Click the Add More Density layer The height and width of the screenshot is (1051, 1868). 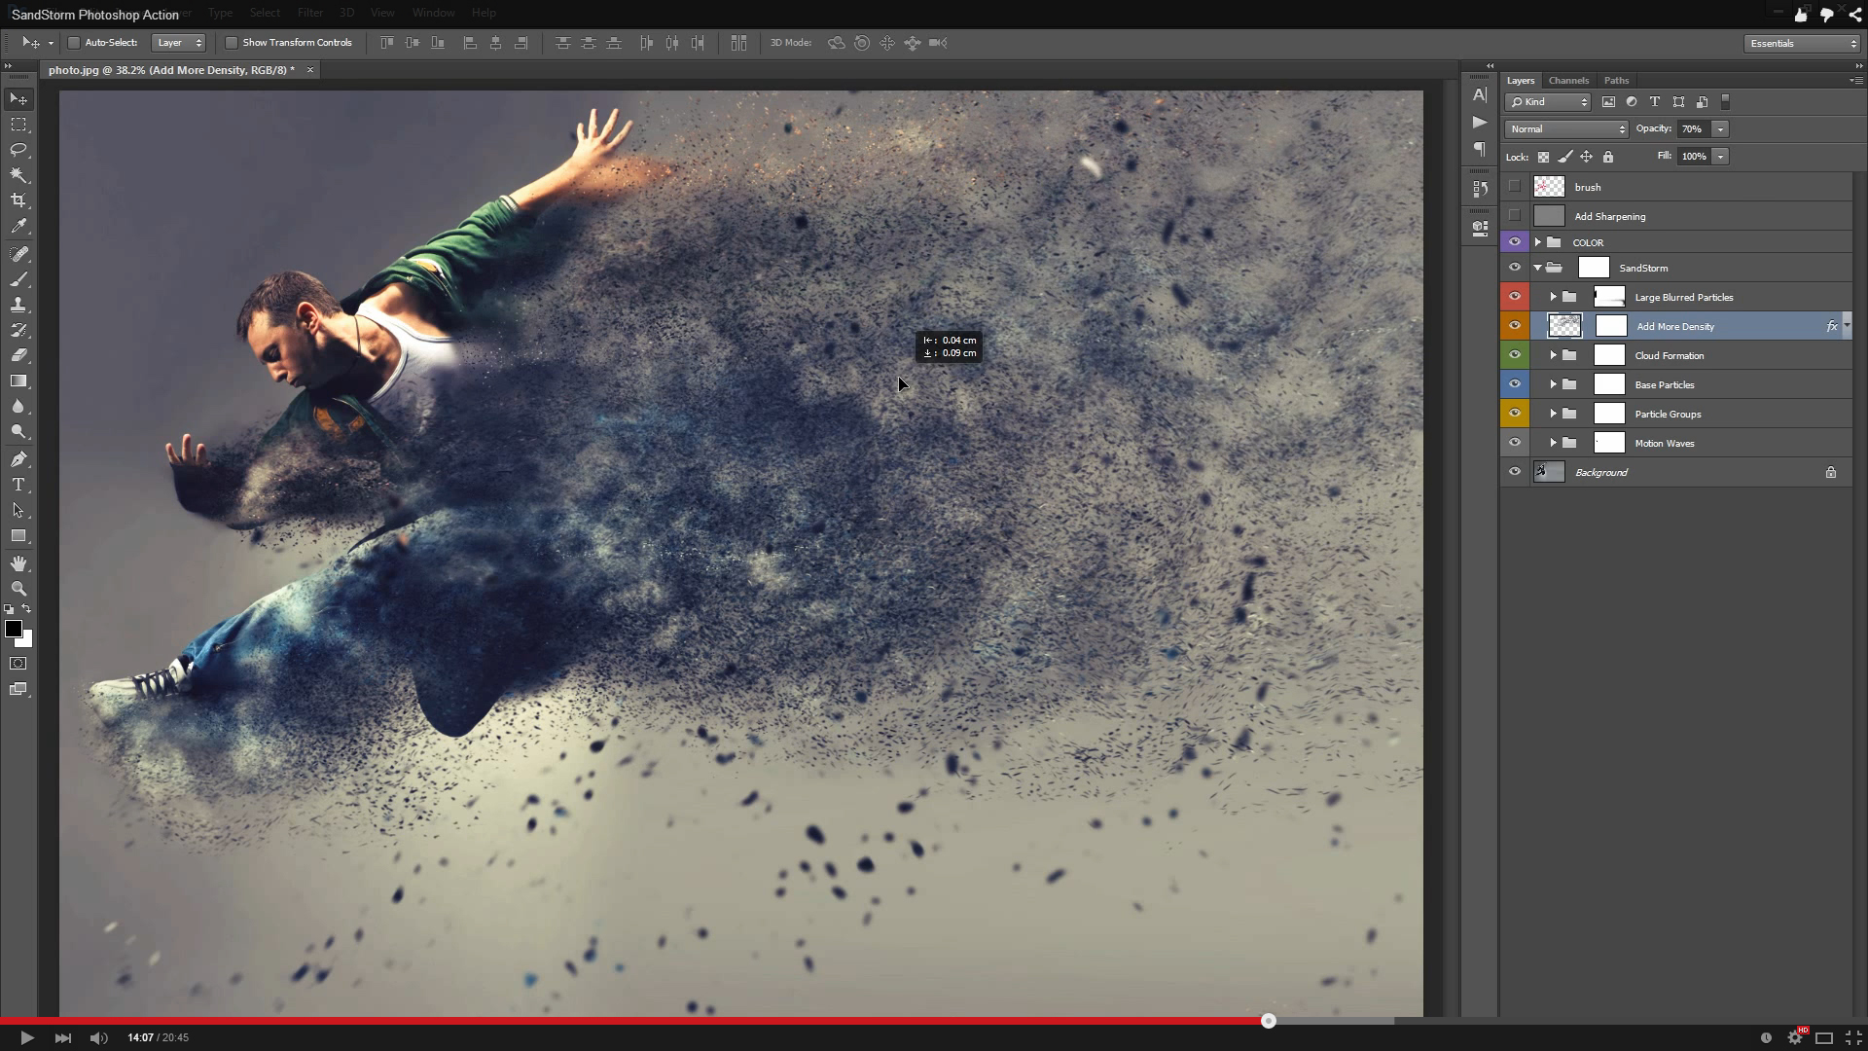(1675, 325)
